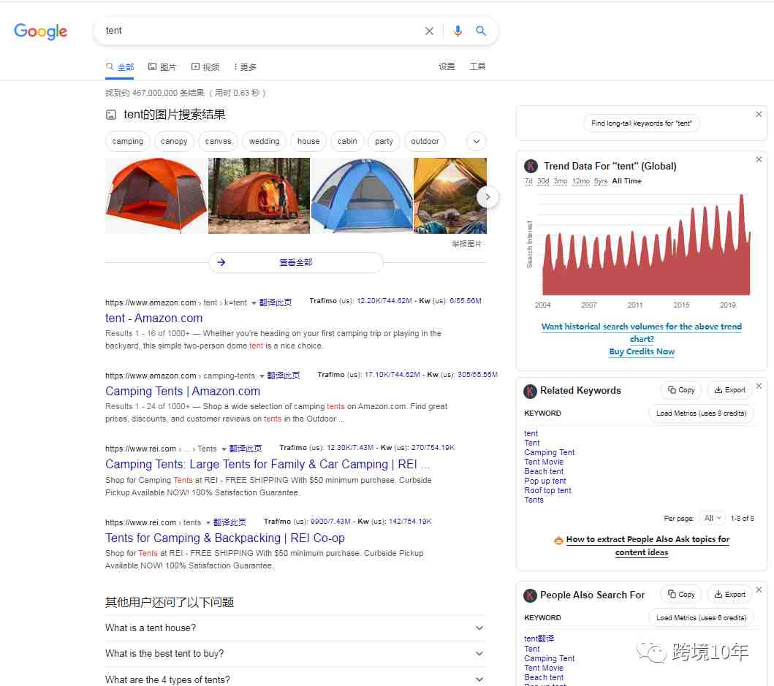Click Buy Credits Now link

click(x=641, y=352)
